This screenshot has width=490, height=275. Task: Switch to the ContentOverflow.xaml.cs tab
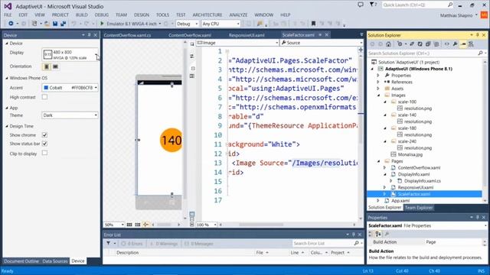click(127, 35)
